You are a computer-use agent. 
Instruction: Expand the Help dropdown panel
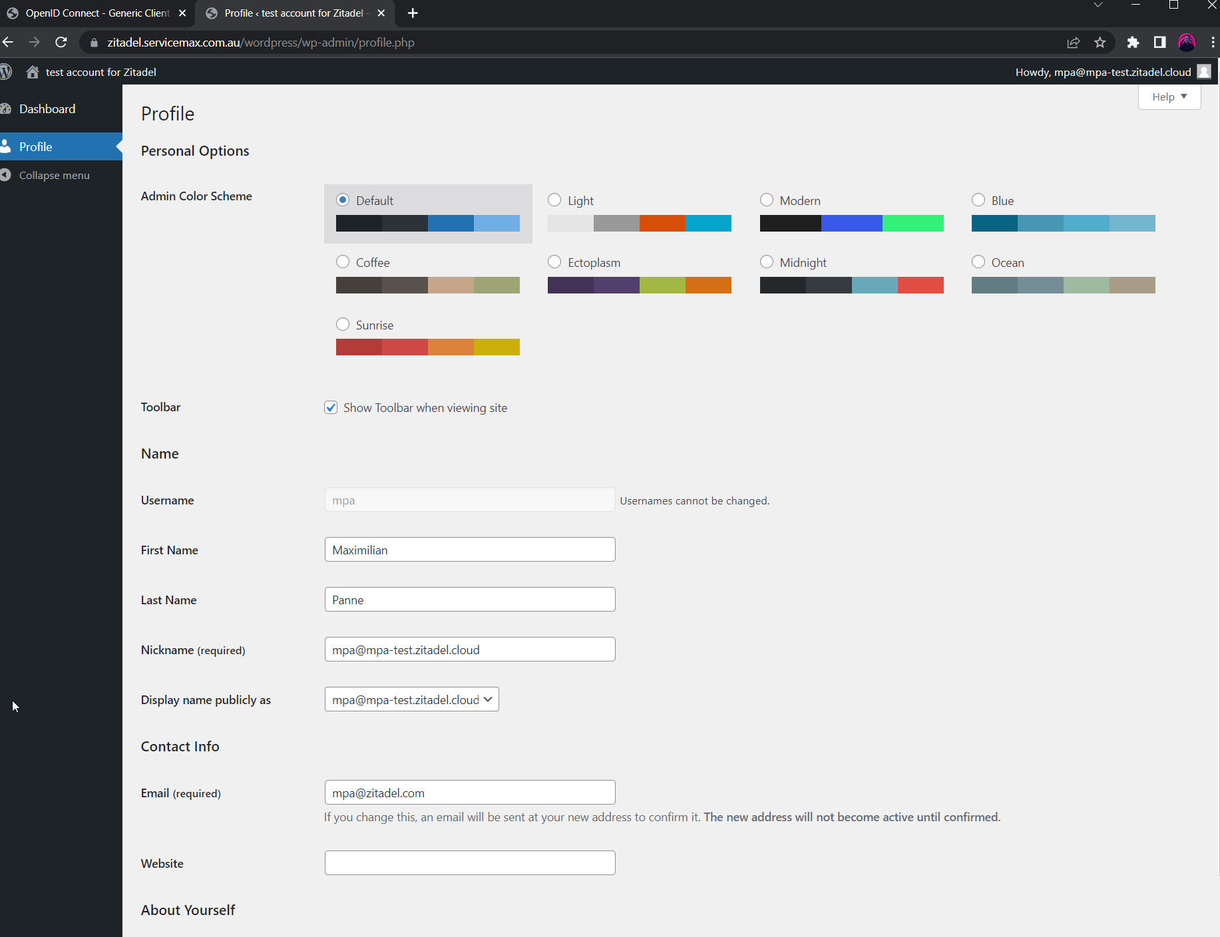tap(1169, 97)
